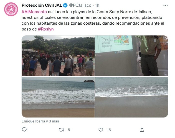The width and height of the screenshot is (175, 138).
Task: Click the Enrique Ibarra y 3 más tag
Action: tap(40, 121)
